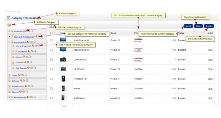Expand the MP3 Players category

coord(9,97)
